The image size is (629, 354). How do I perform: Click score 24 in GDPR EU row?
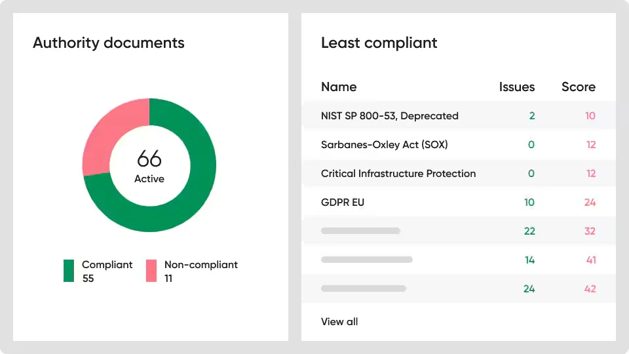tap(590, 203)
